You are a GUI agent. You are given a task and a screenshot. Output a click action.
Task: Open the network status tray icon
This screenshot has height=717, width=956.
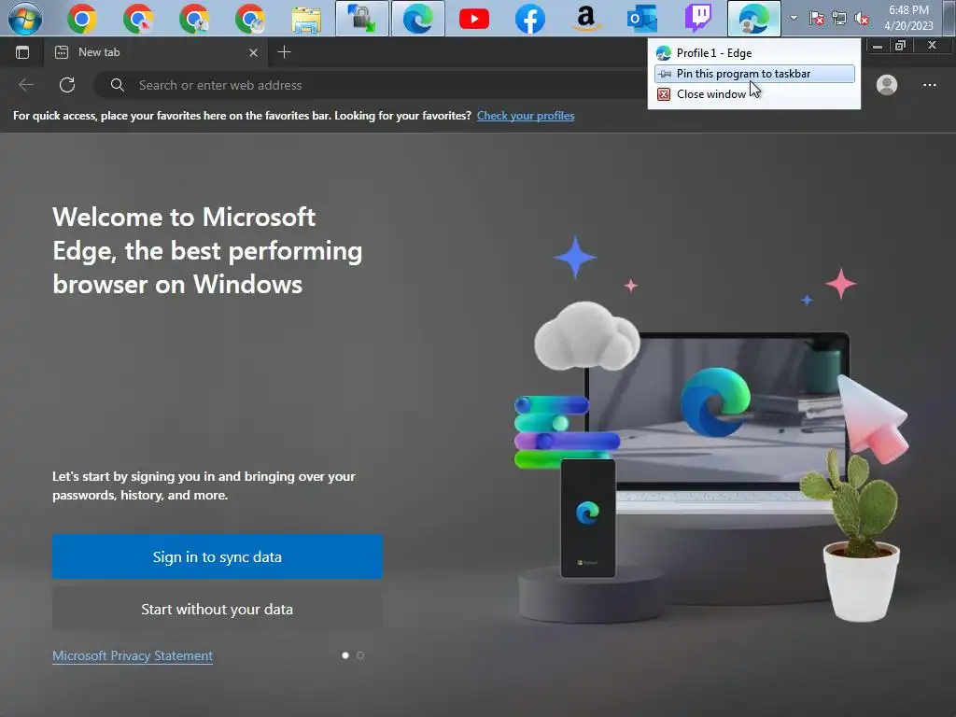click(x=839, y=19)
